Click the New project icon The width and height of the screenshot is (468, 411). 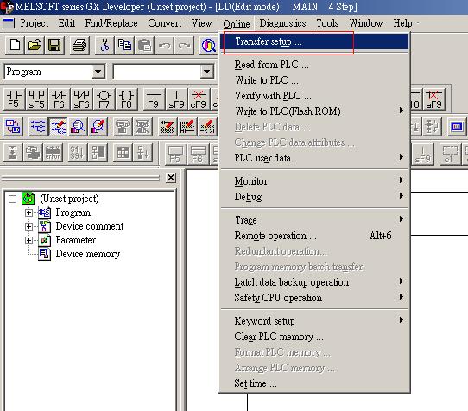pos(15,46)
